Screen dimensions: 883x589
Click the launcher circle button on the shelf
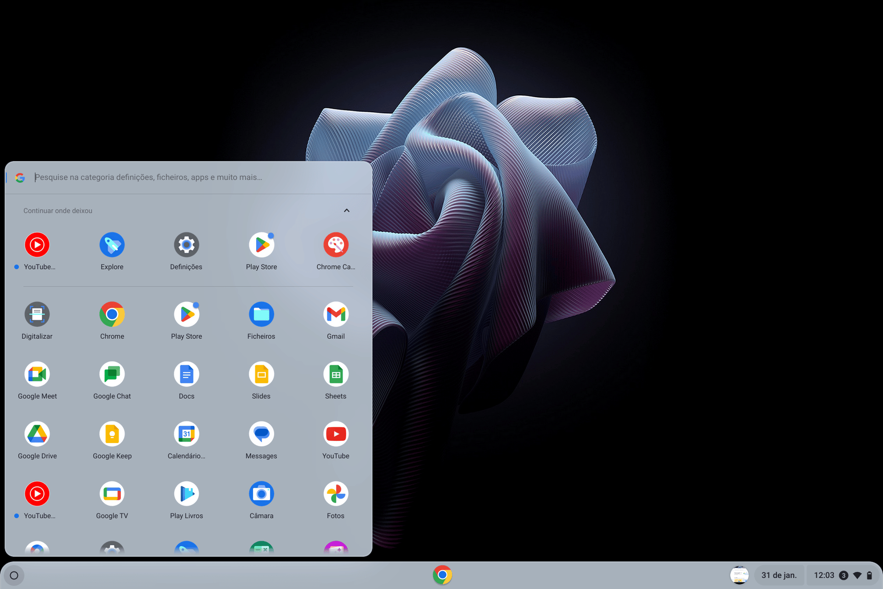click(14, 575)
